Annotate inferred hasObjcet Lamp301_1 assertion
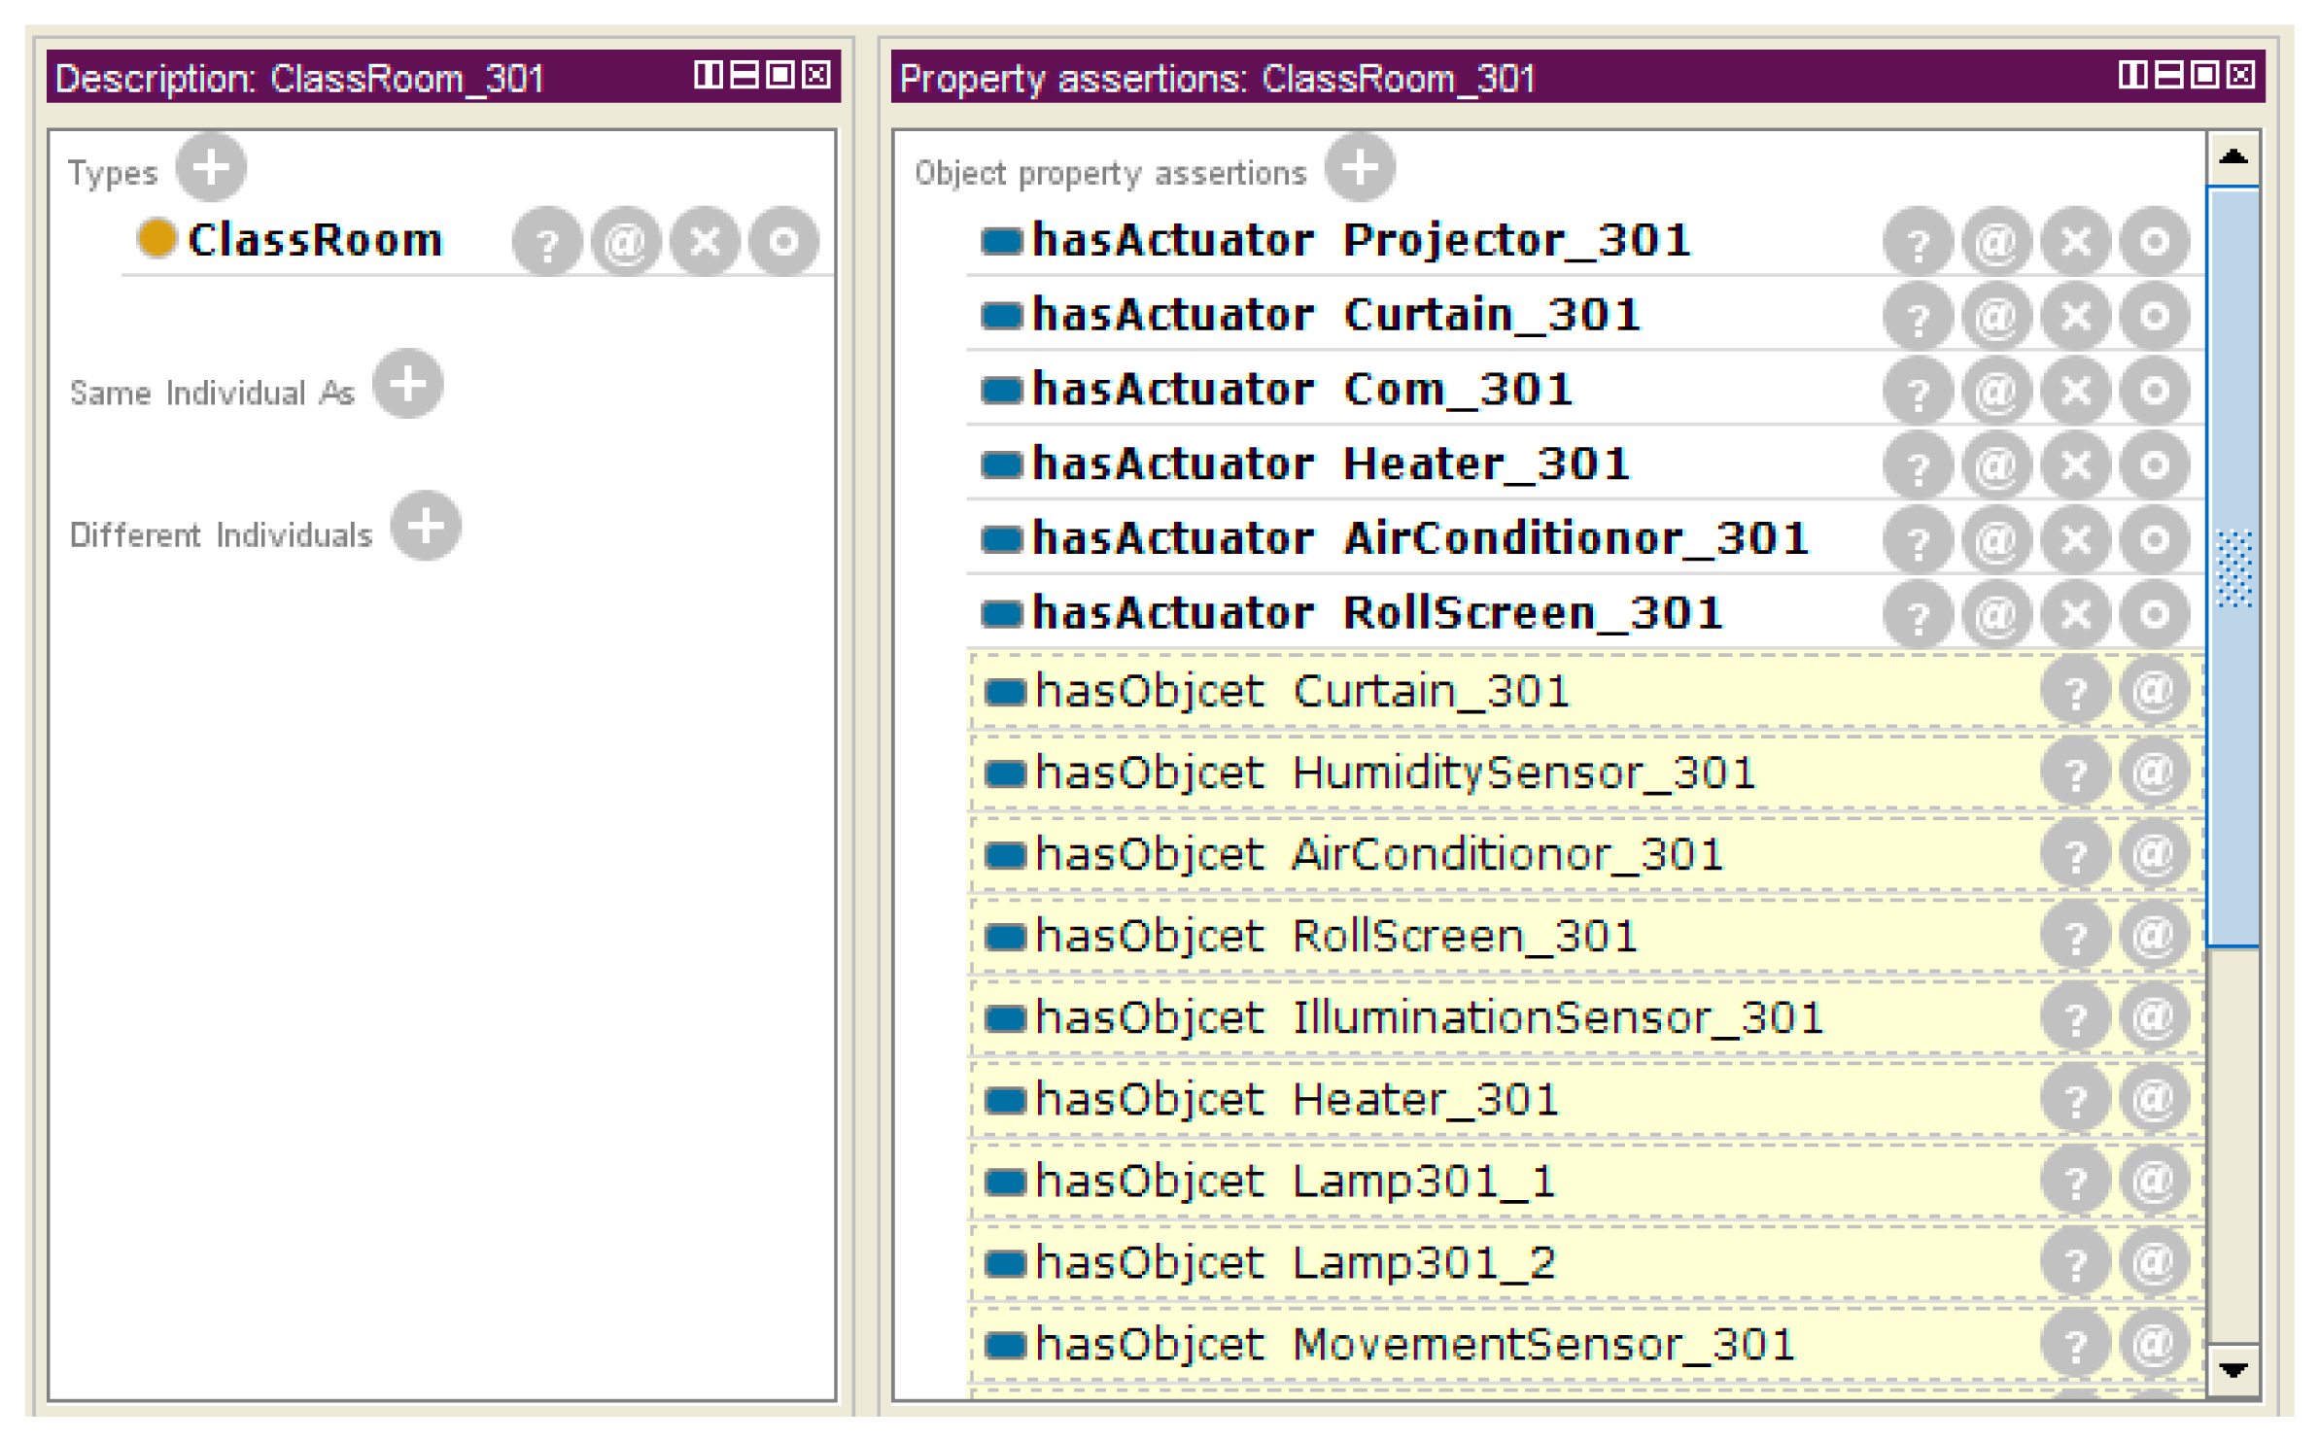Viewport: 2319px width, 1441px height. click(2154, 1182)
